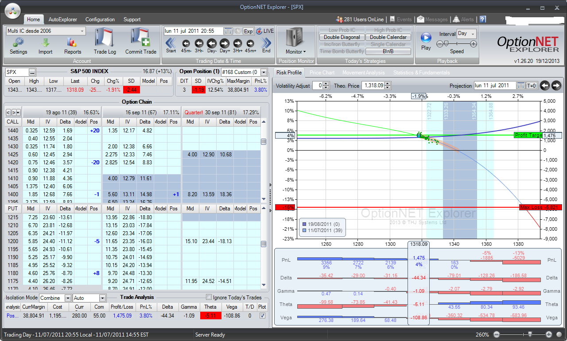Open the calendar picker beside trading date
Image resolution: width=567 pixels, height=341 pixels.
(228, 31)
